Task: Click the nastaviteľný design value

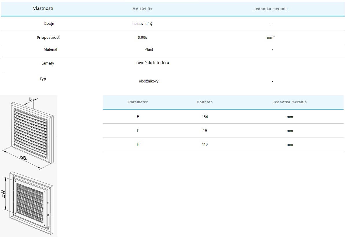Action: [x=142, y=24]
